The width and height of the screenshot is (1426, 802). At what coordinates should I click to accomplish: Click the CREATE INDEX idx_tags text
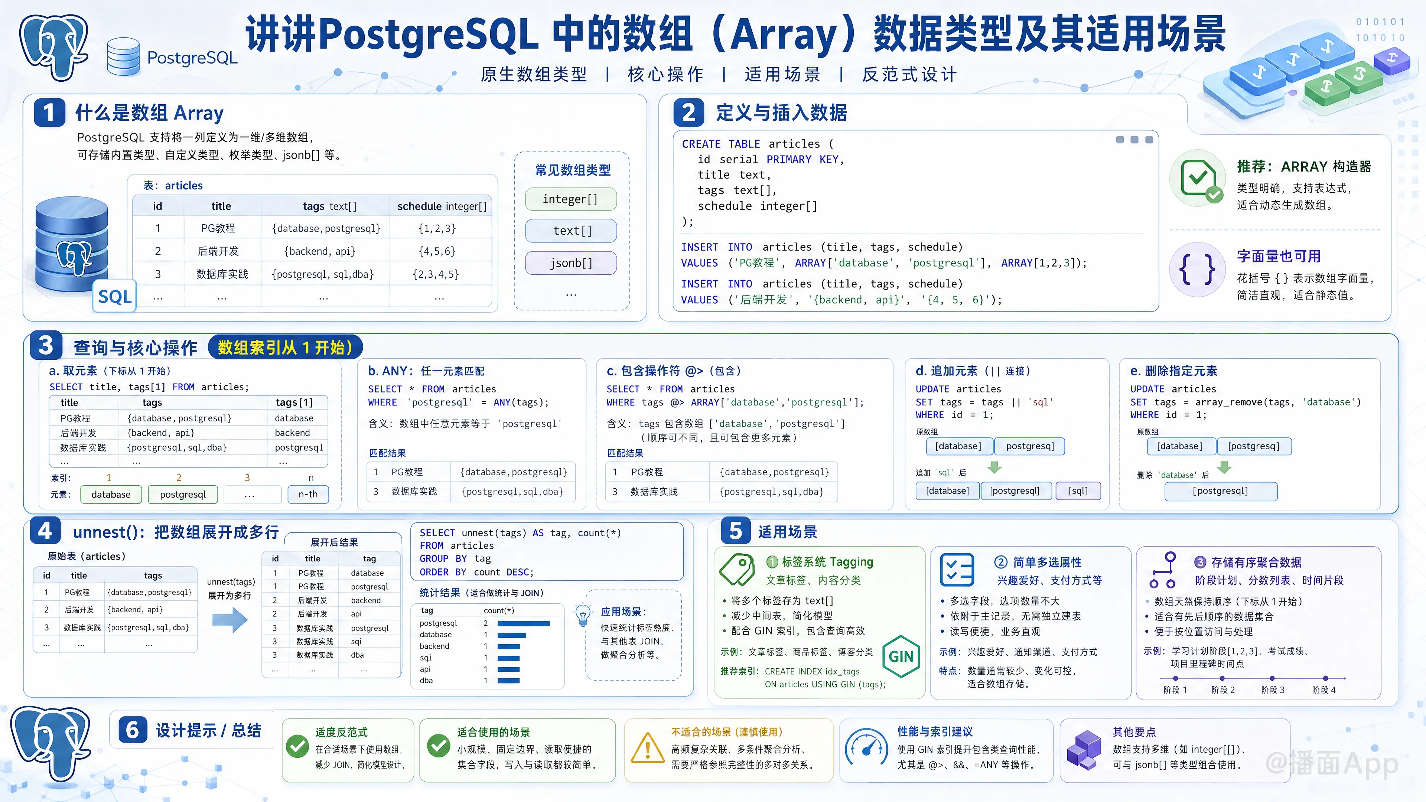(812, 671)
